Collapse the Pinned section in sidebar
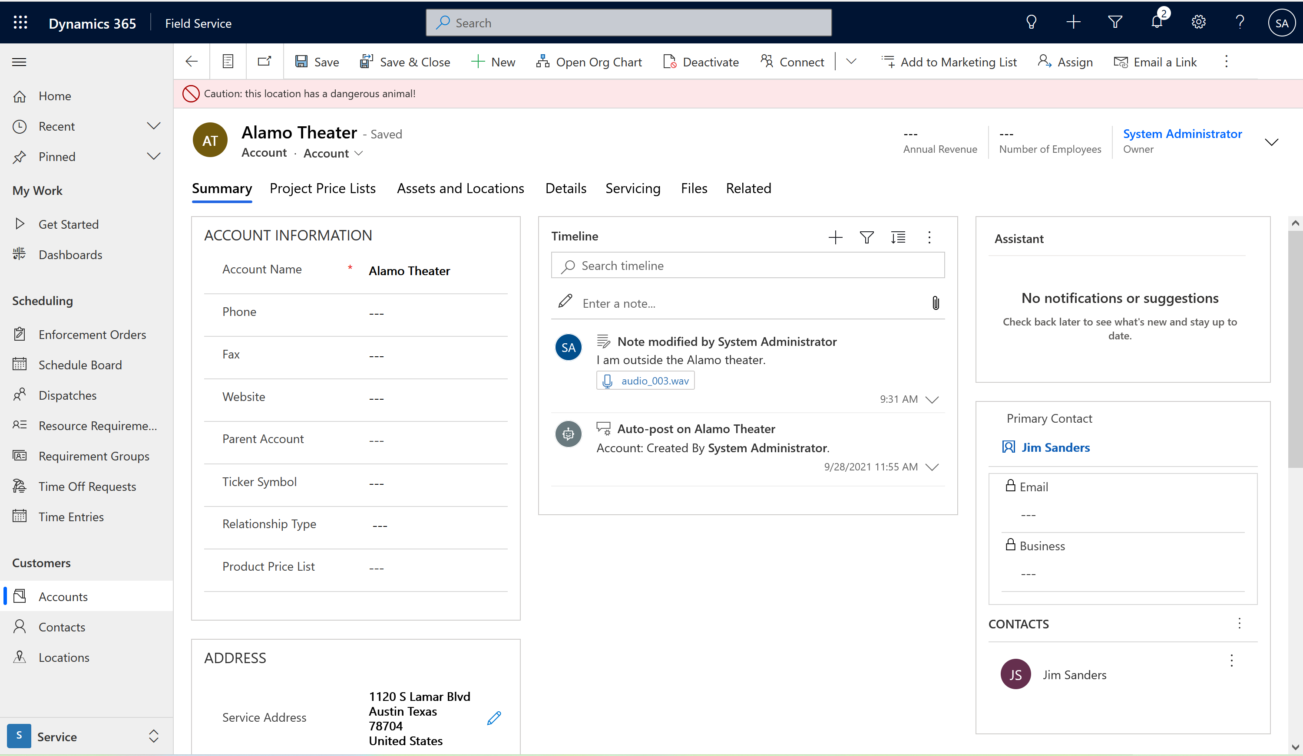 tap(154, 157)
